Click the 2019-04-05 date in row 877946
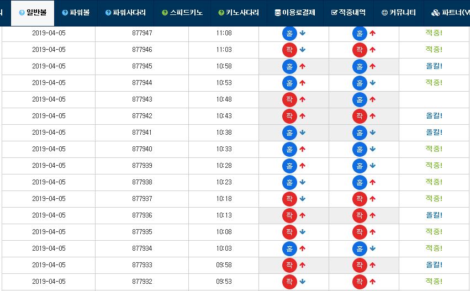The image size is (470, 291). [x=49, y=50]
